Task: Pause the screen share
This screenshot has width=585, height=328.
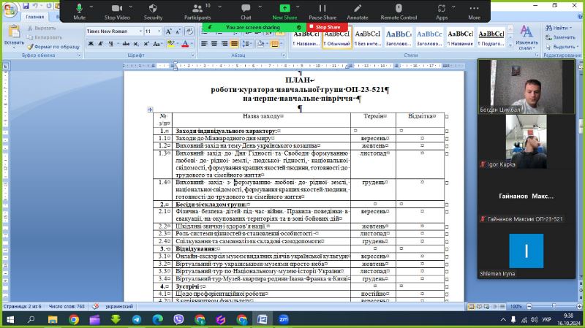Action: coord(322,12)
